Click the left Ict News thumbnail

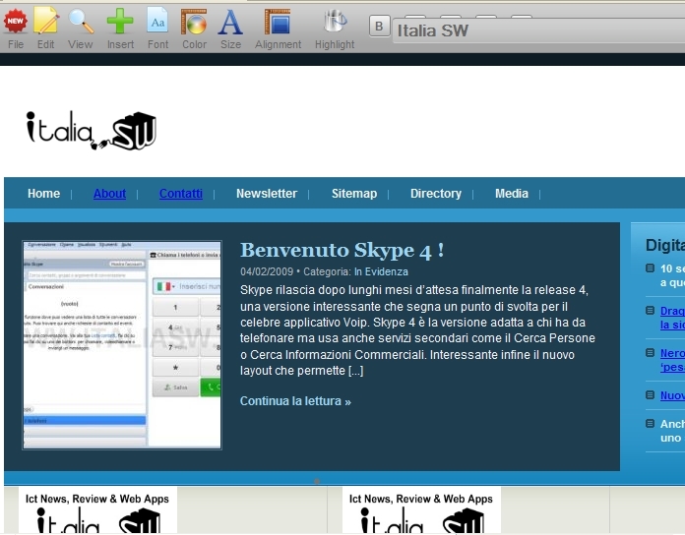tap(97, 511)
